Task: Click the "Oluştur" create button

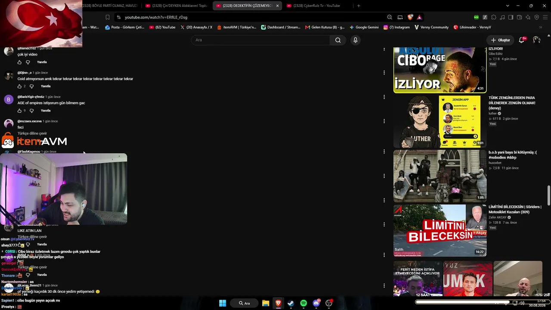Action: pyautogui.click(x=500, y=40)
